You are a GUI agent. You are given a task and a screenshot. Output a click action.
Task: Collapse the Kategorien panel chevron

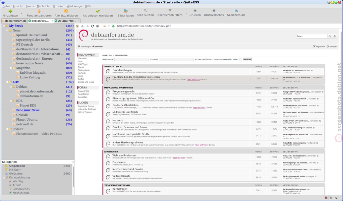point(73,162)
